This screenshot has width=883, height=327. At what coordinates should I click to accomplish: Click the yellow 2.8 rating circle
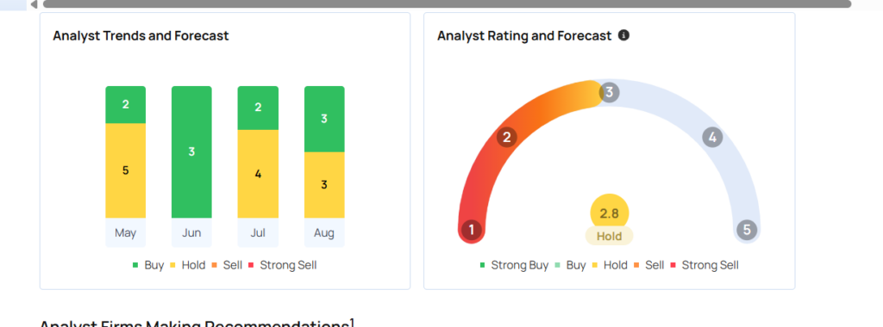point(609,213)
